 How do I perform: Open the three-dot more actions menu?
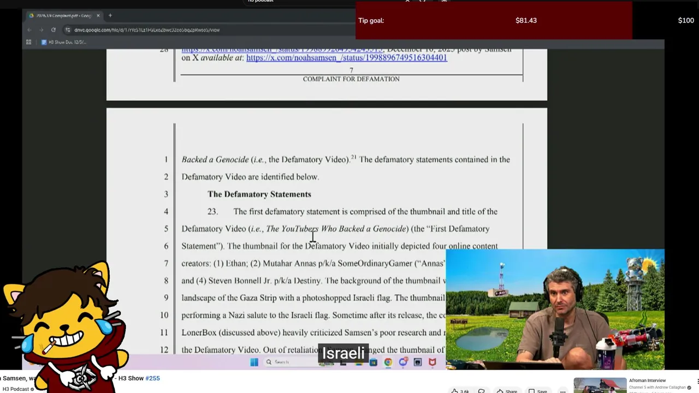[562, 391]
